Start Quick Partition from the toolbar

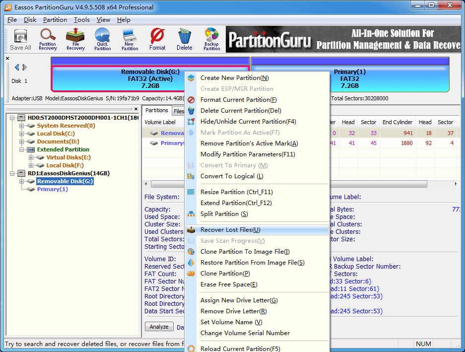[x=103, y=40]
